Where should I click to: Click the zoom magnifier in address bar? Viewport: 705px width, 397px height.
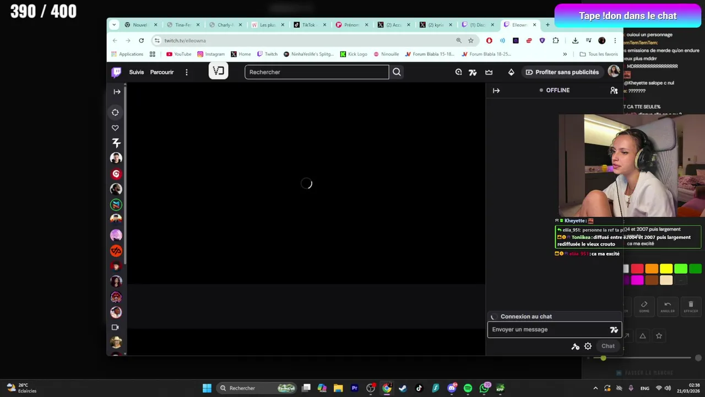click(458, 41)
